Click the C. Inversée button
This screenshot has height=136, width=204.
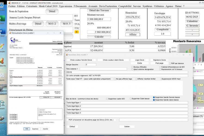192,26
